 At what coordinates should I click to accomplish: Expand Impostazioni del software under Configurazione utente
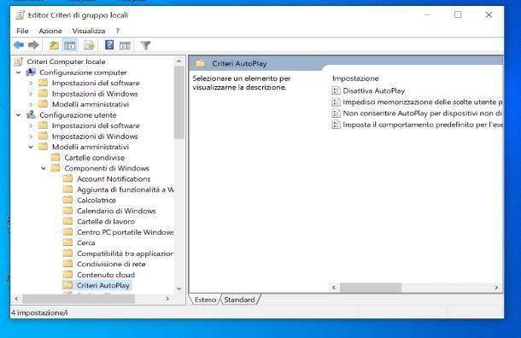point(31,125)
